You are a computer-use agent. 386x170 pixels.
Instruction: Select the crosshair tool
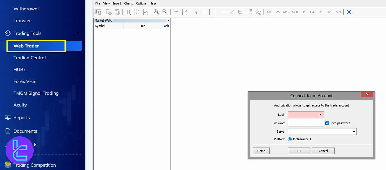coord(204,12)
